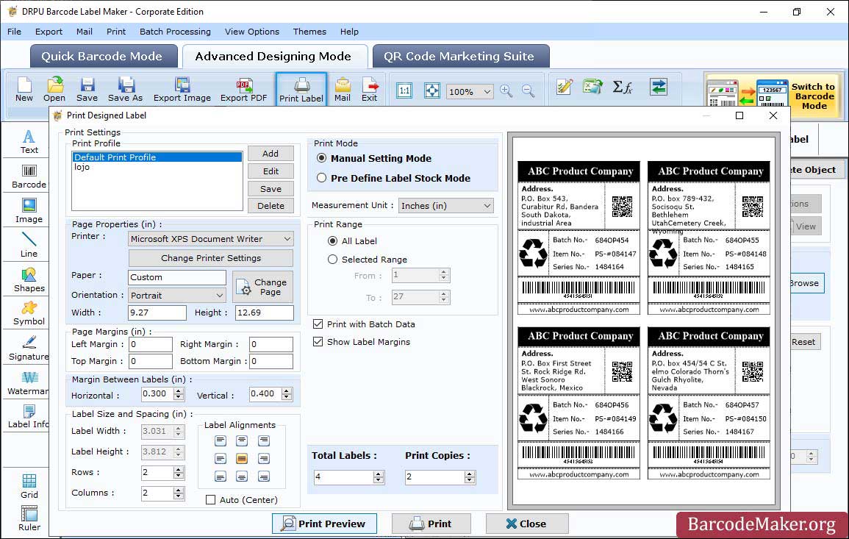
Task: Choose the Selected Range option
Action: (x=332, y=260)
